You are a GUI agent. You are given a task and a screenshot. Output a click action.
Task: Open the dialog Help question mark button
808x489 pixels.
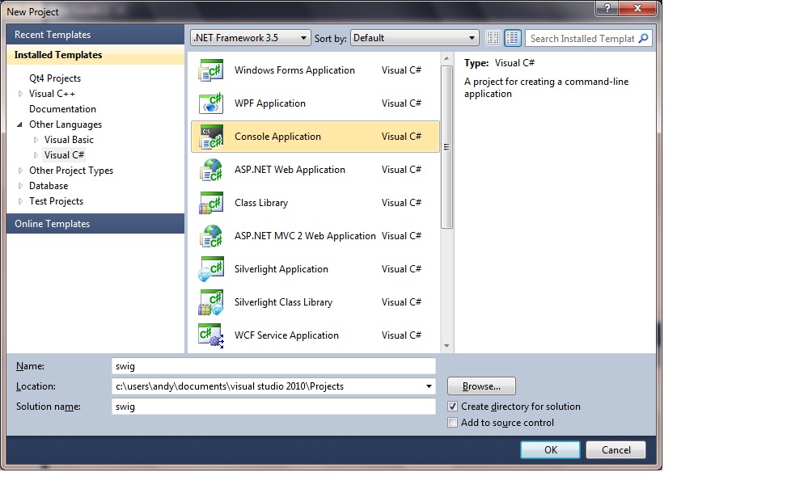coord(607,8)
